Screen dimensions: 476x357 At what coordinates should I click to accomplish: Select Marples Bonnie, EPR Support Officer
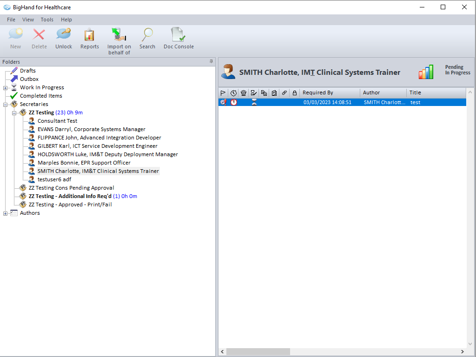[84, 163]
